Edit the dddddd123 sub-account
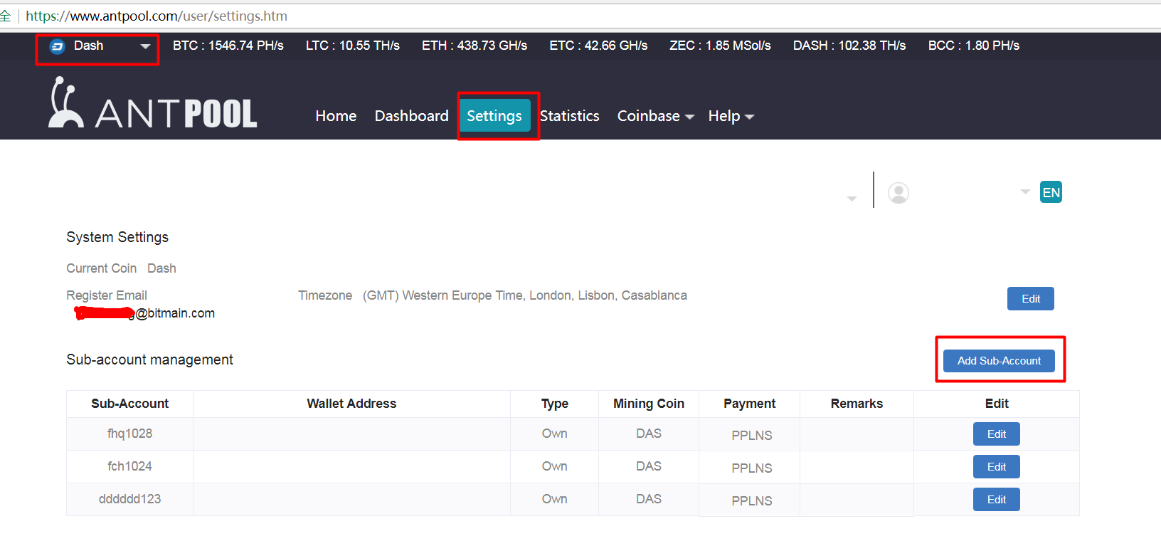The width and height of the screenshot is (1161, 551). click(x=996, y=500)
